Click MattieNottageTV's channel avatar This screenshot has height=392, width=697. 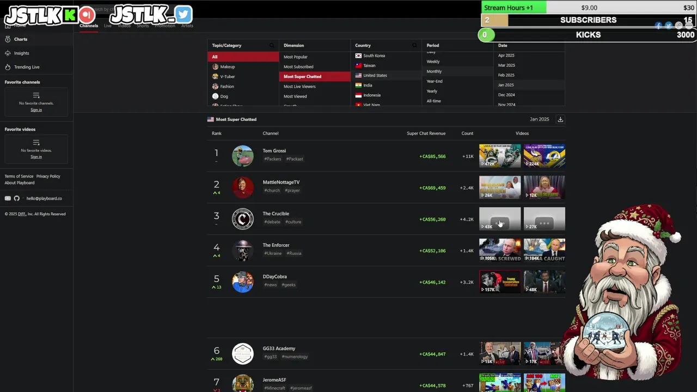click(x=242, y=187)
